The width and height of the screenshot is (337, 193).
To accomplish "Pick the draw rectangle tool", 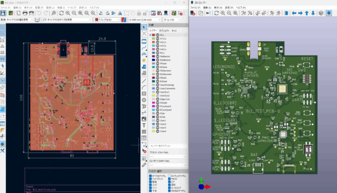I will click(144, 94).
